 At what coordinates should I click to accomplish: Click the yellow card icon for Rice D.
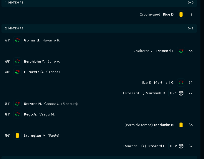(181, 14)
